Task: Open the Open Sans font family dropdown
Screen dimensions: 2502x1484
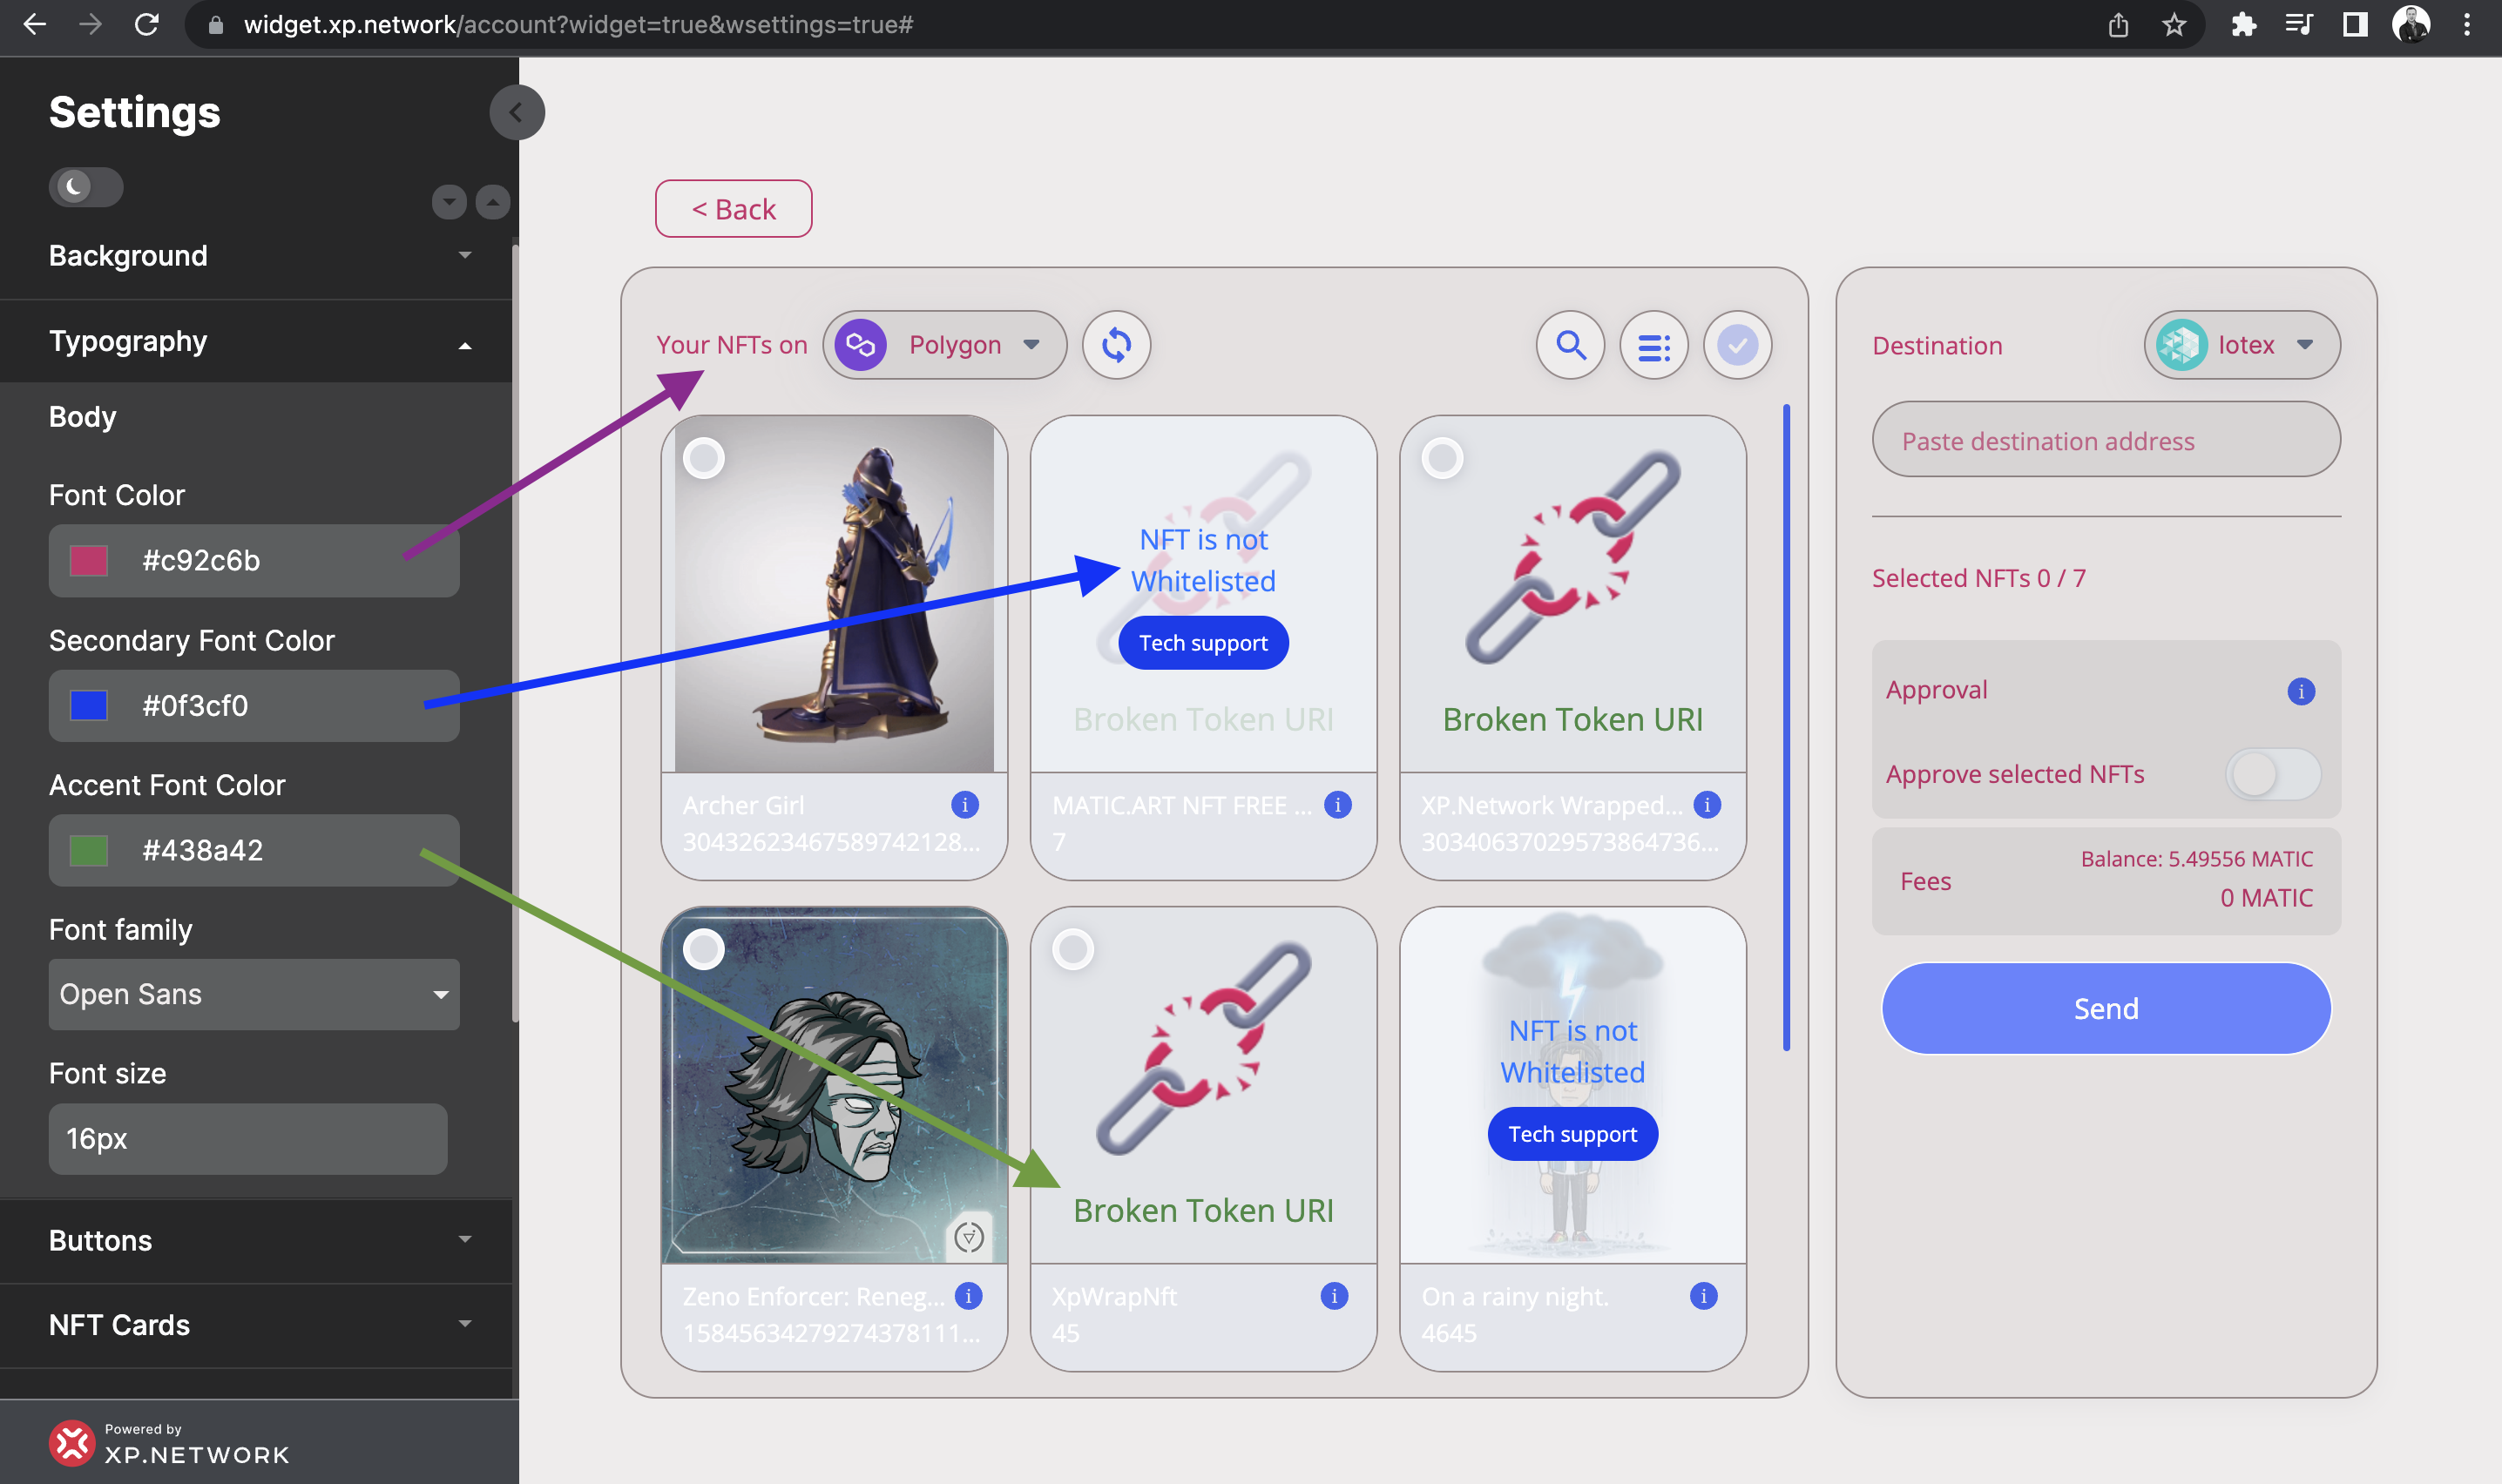Action: click(254, 994)
